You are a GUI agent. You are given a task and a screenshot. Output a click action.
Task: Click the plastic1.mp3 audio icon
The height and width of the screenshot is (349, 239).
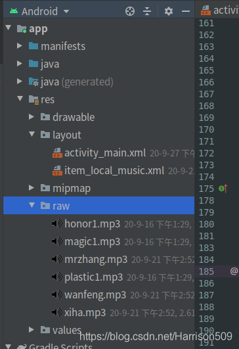(x=57, y=277)
